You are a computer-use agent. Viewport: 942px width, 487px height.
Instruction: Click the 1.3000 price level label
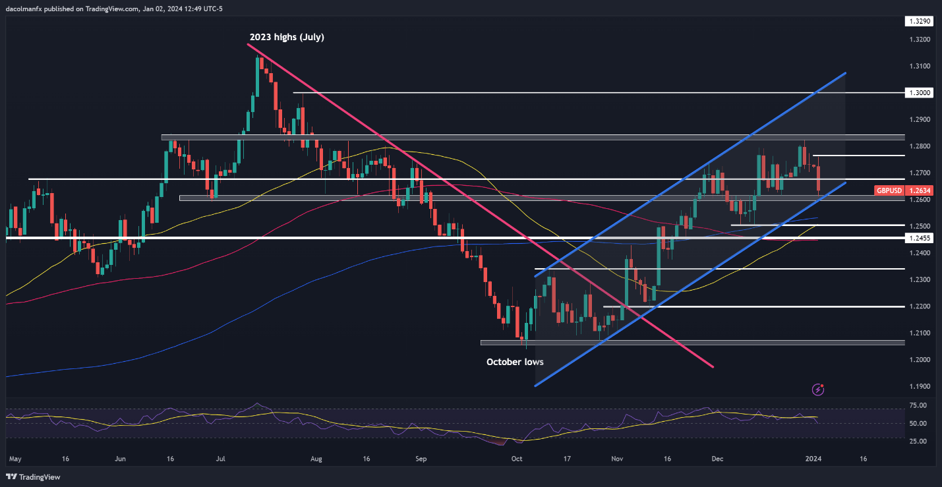point(920,93)
